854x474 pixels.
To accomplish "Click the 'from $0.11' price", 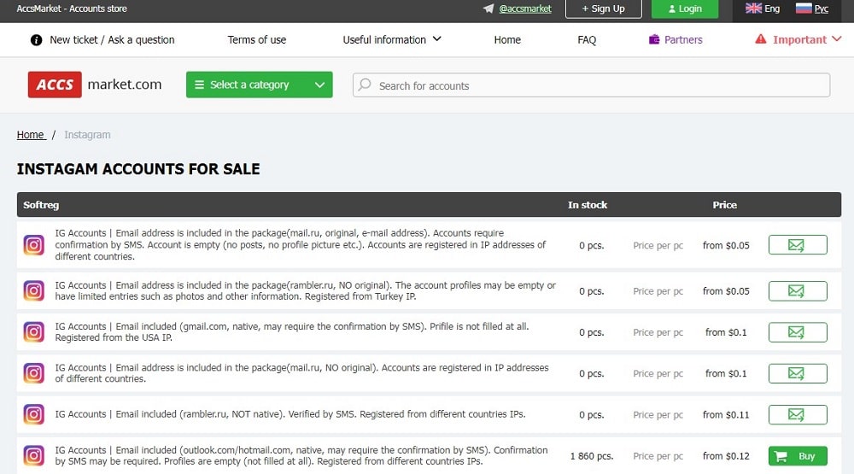I will [x=726, y=414].
